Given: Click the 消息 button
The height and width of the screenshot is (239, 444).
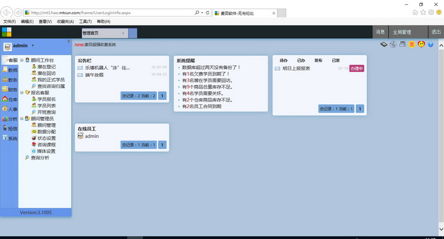Looking at the screenshot, I should (380, 32).
